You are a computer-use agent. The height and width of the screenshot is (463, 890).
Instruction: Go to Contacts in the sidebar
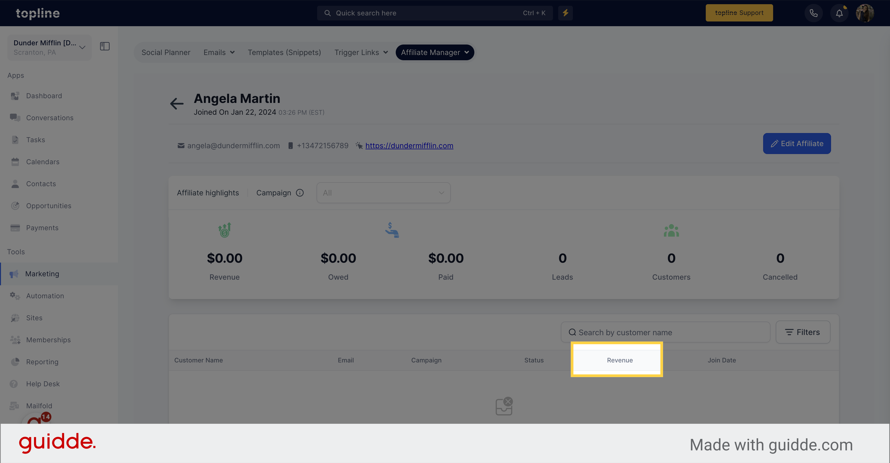point(41,184)
